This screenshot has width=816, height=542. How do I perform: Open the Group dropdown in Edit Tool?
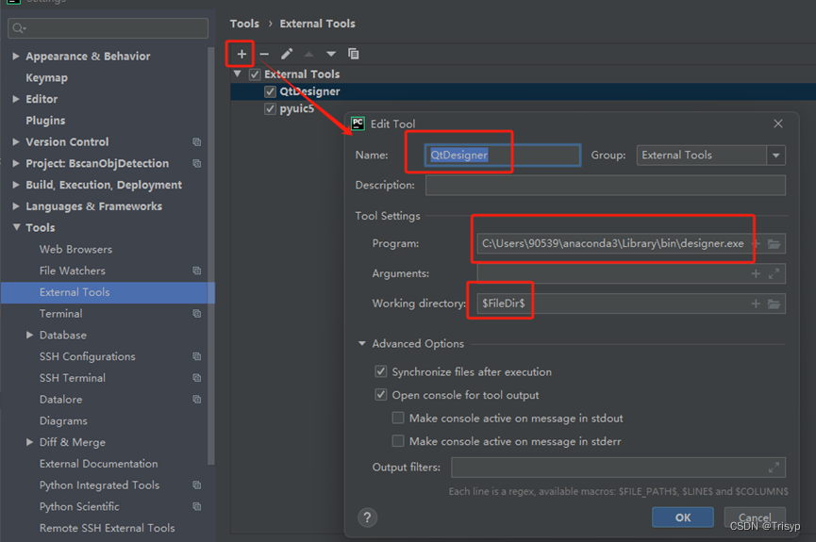[x=776, y=155]
